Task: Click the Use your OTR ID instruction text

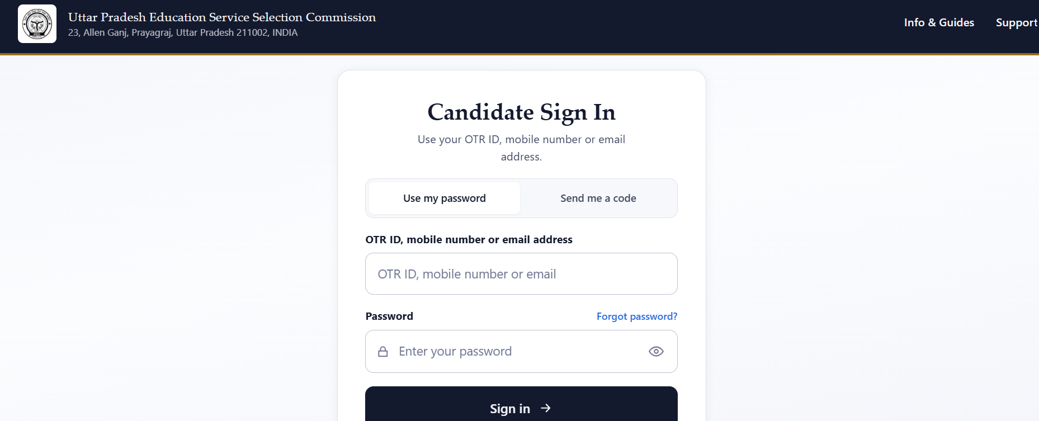Action: pos(521,148)
